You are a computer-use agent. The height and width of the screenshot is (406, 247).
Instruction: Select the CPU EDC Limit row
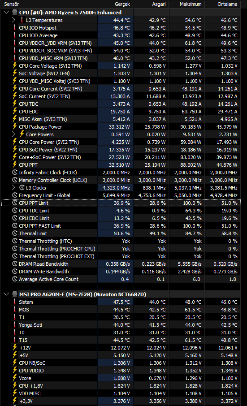click(121, 218)
